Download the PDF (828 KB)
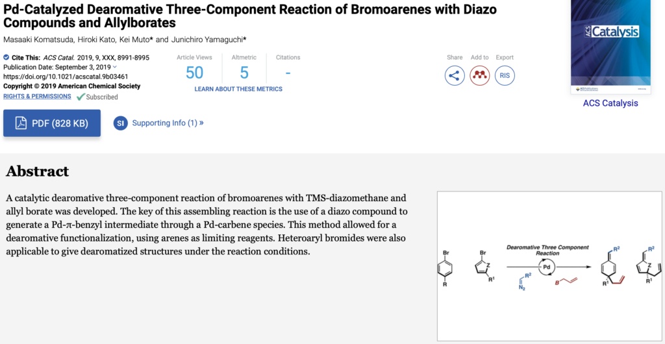 tap(52, 123)
